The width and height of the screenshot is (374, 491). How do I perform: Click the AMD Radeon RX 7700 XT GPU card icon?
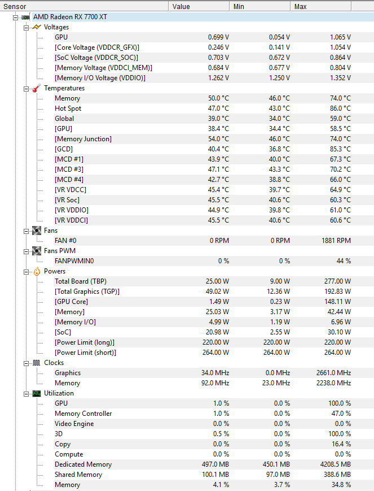(26, 17)
